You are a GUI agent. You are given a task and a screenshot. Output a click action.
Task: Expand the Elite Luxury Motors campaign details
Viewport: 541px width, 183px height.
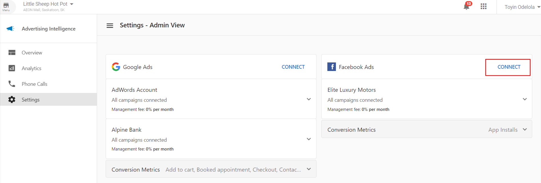(525, 99)
